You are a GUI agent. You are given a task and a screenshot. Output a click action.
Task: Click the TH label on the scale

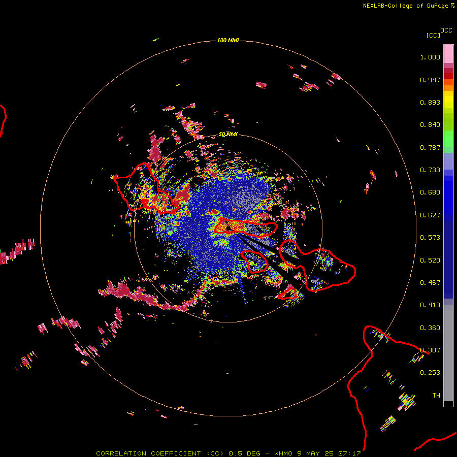click(x=436, y=396)
